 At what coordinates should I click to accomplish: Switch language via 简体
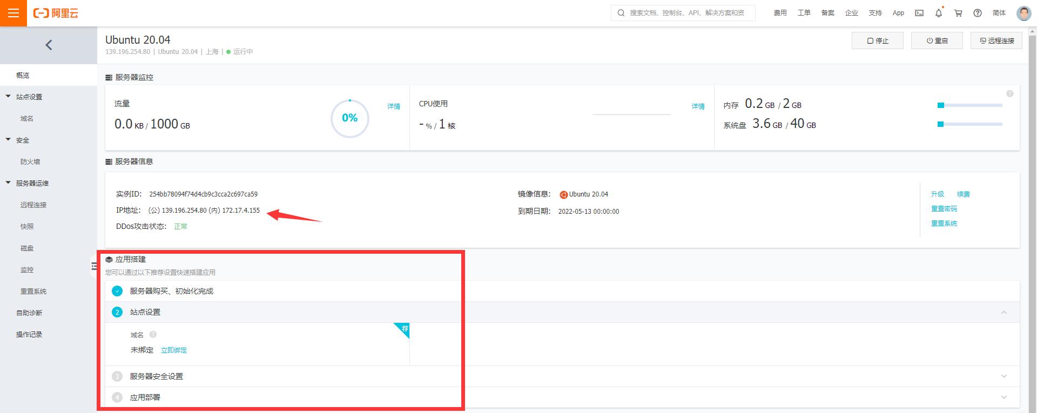coord(999,13)
